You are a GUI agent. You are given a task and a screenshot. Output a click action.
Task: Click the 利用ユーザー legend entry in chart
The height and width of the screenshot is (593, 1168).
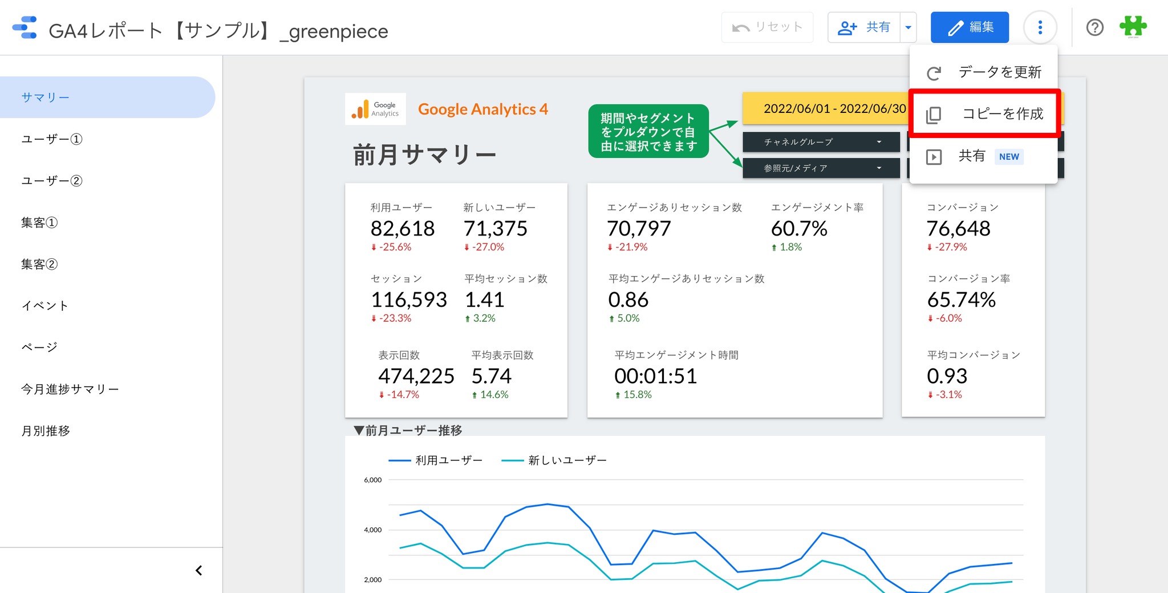tap(436, 460)
